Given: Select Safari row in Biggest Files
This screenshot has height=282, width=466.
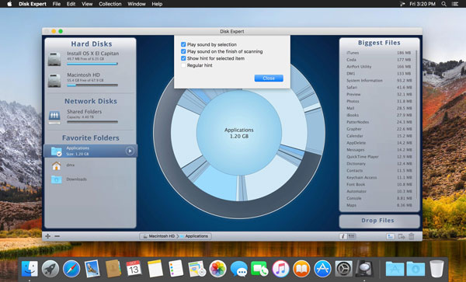Looking at the screenshot, I should tap(379, 87).
